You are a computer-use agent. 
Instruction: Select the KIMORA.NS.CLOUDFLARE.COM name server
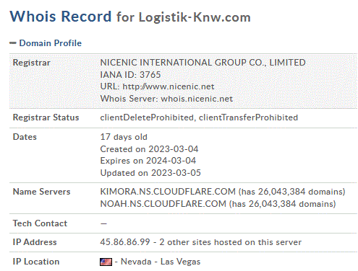168,192
